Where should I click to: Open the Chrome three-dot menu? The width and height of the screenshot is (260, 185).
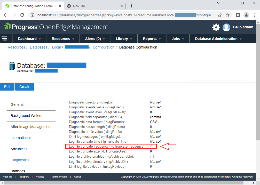[x=255, y=15]
